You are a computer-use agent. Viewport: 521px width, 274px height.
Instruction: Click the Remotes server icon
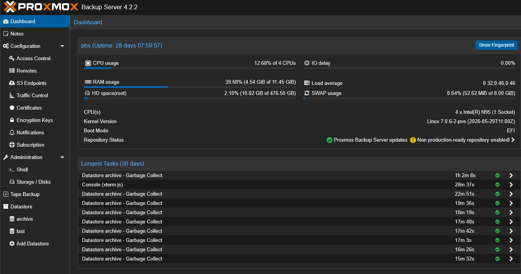click(12, 71)
